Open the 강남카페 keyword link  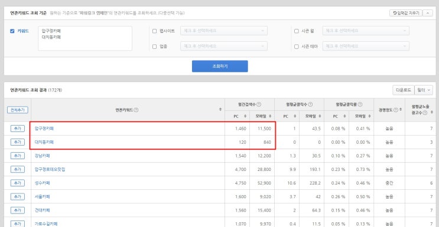[43, 156]
